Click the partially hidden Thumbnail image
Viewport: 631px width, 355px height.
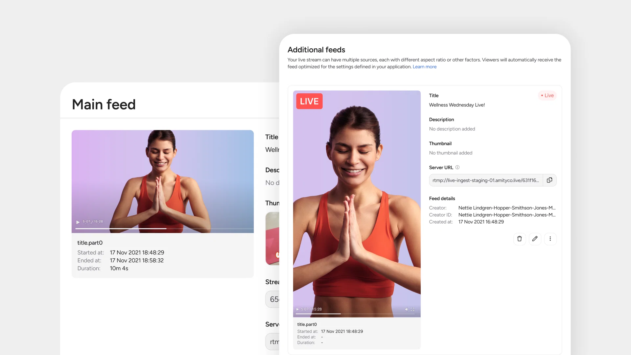point(272,238)
